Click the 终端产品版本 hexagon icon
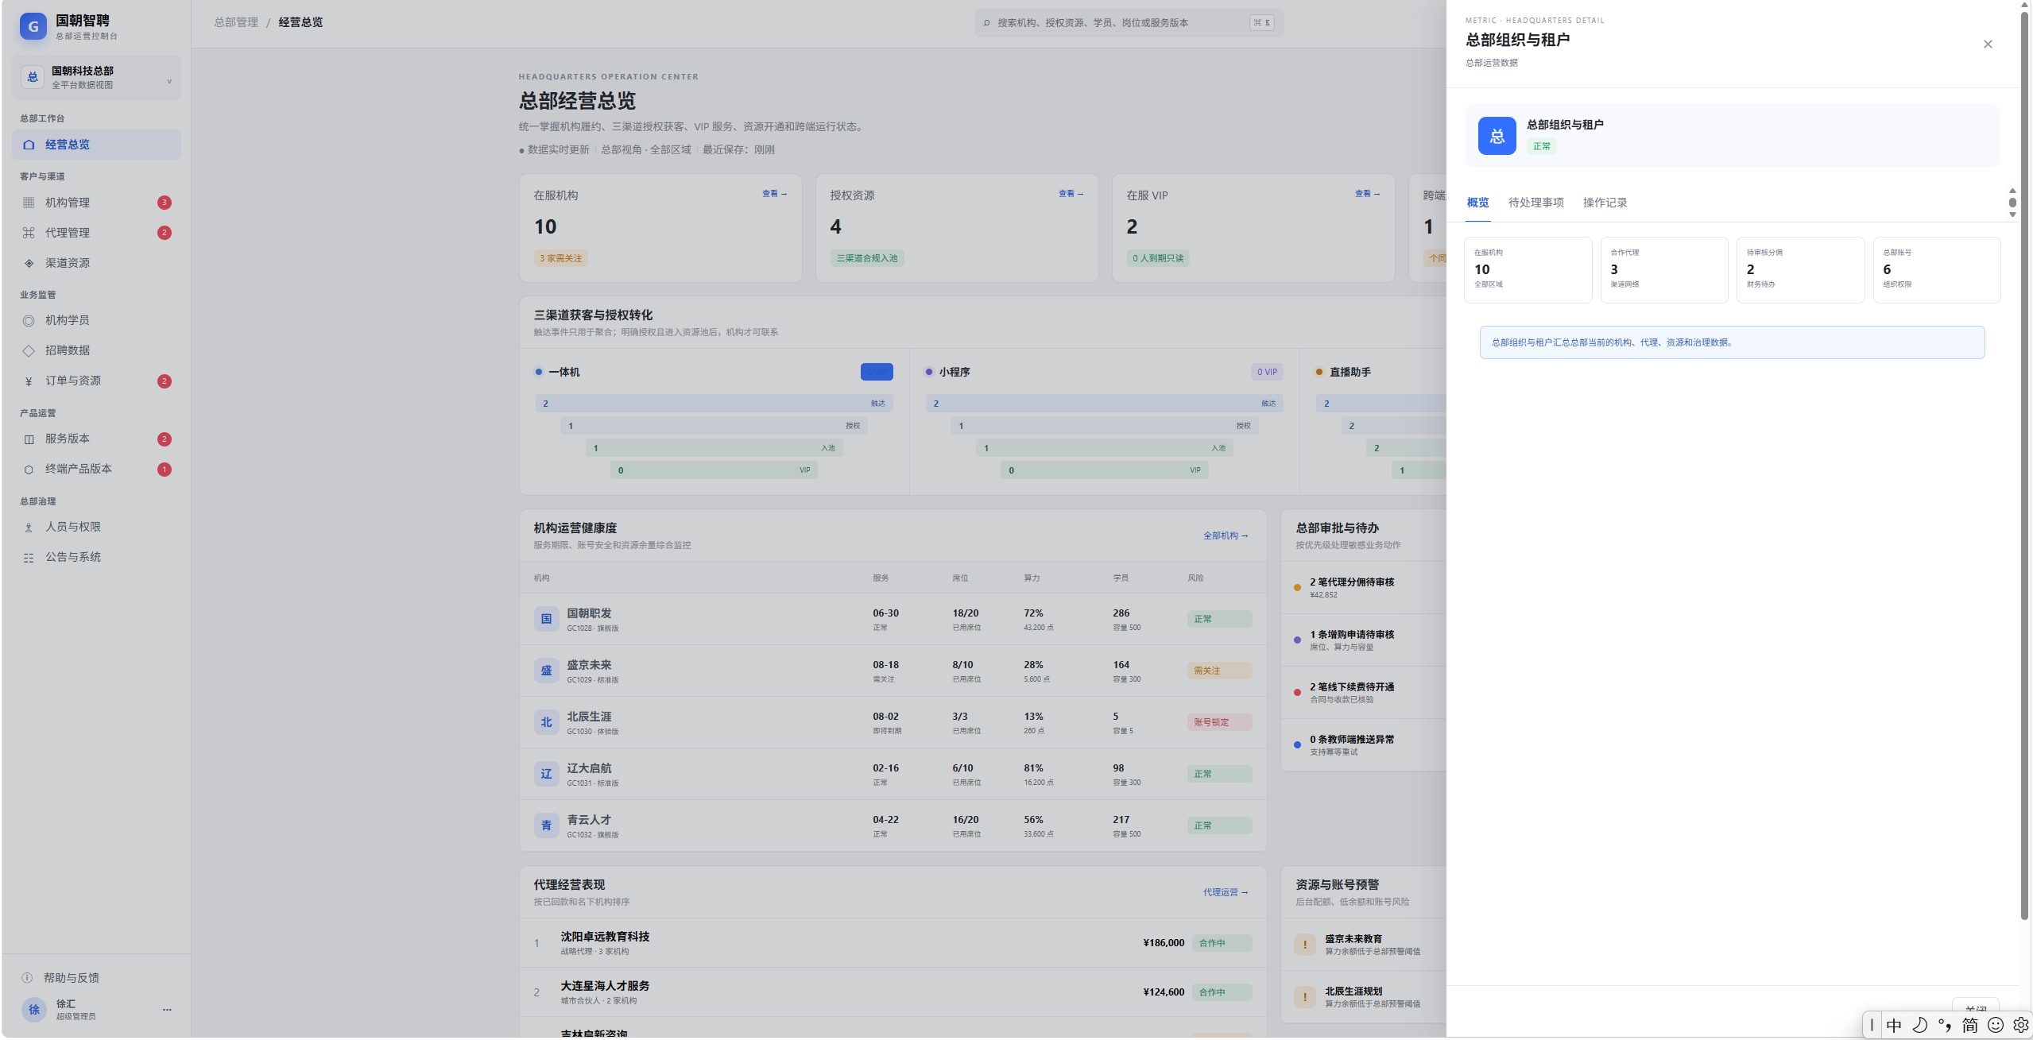This screenshot has height=1040, width=2033. [29, 469]
